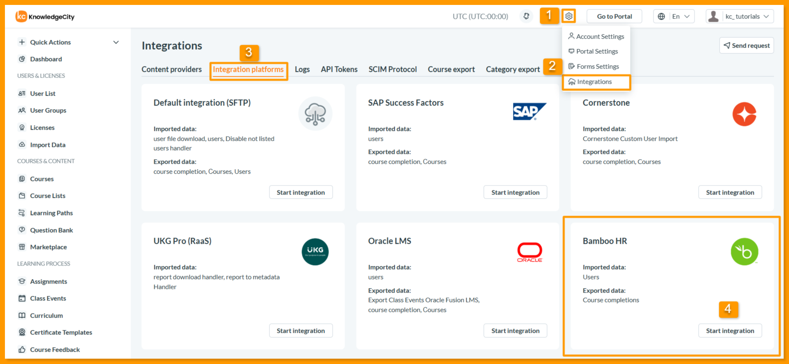Click the KnowledgeCity logo

pyautogui.click(x=45, y=16)
